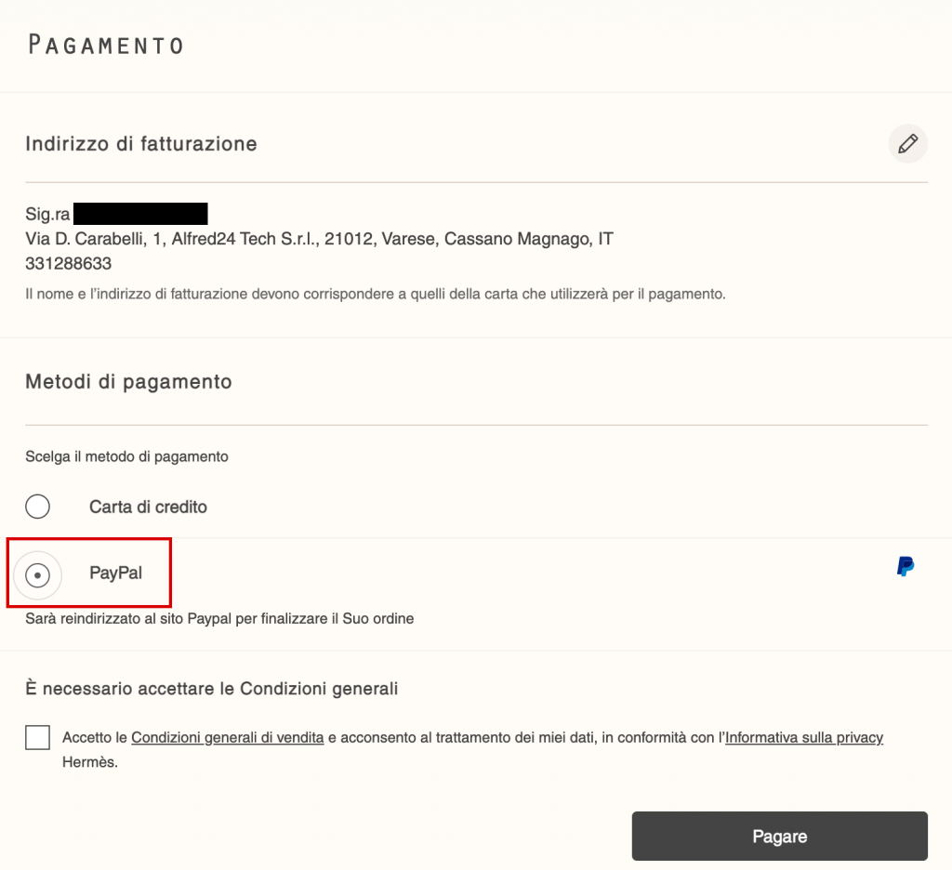This screenshot has height=870, width=952.
Task: Click the PayPal logo icon
Action: tap(905, 566)
